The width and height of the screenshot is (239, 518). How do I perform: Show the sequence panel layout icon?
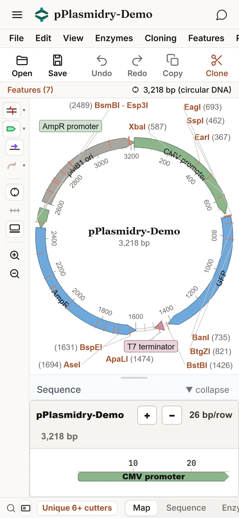click(x=15, y=229)
